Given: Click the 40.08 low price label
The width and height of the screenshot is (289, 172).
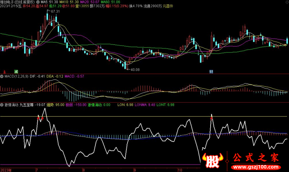Looking at the screenshot, I should coord(134,69).
